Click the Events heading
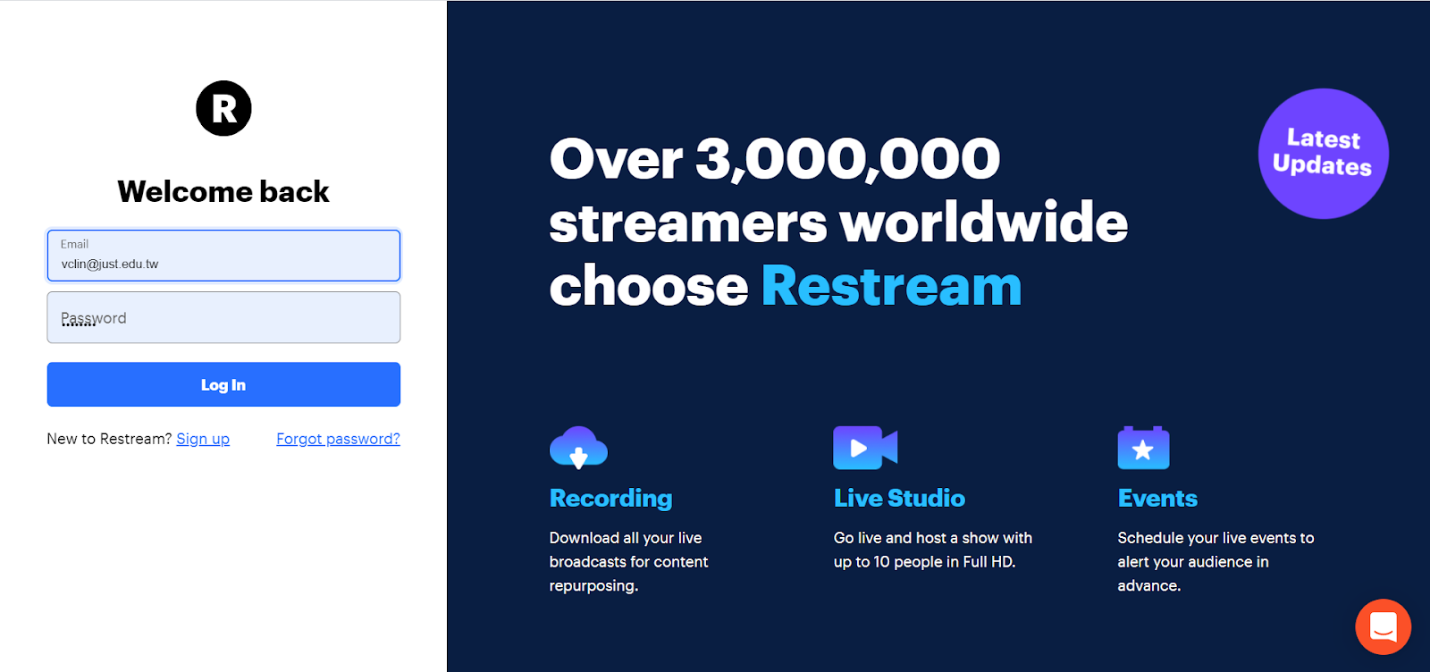The height and width of the screenshot is (672, 1430). [1157, 499]
